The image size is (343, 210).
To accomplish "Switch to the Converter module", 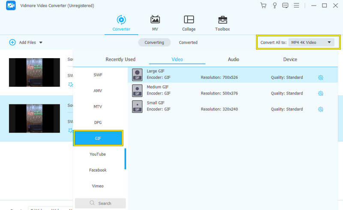I will coord(121,23).
